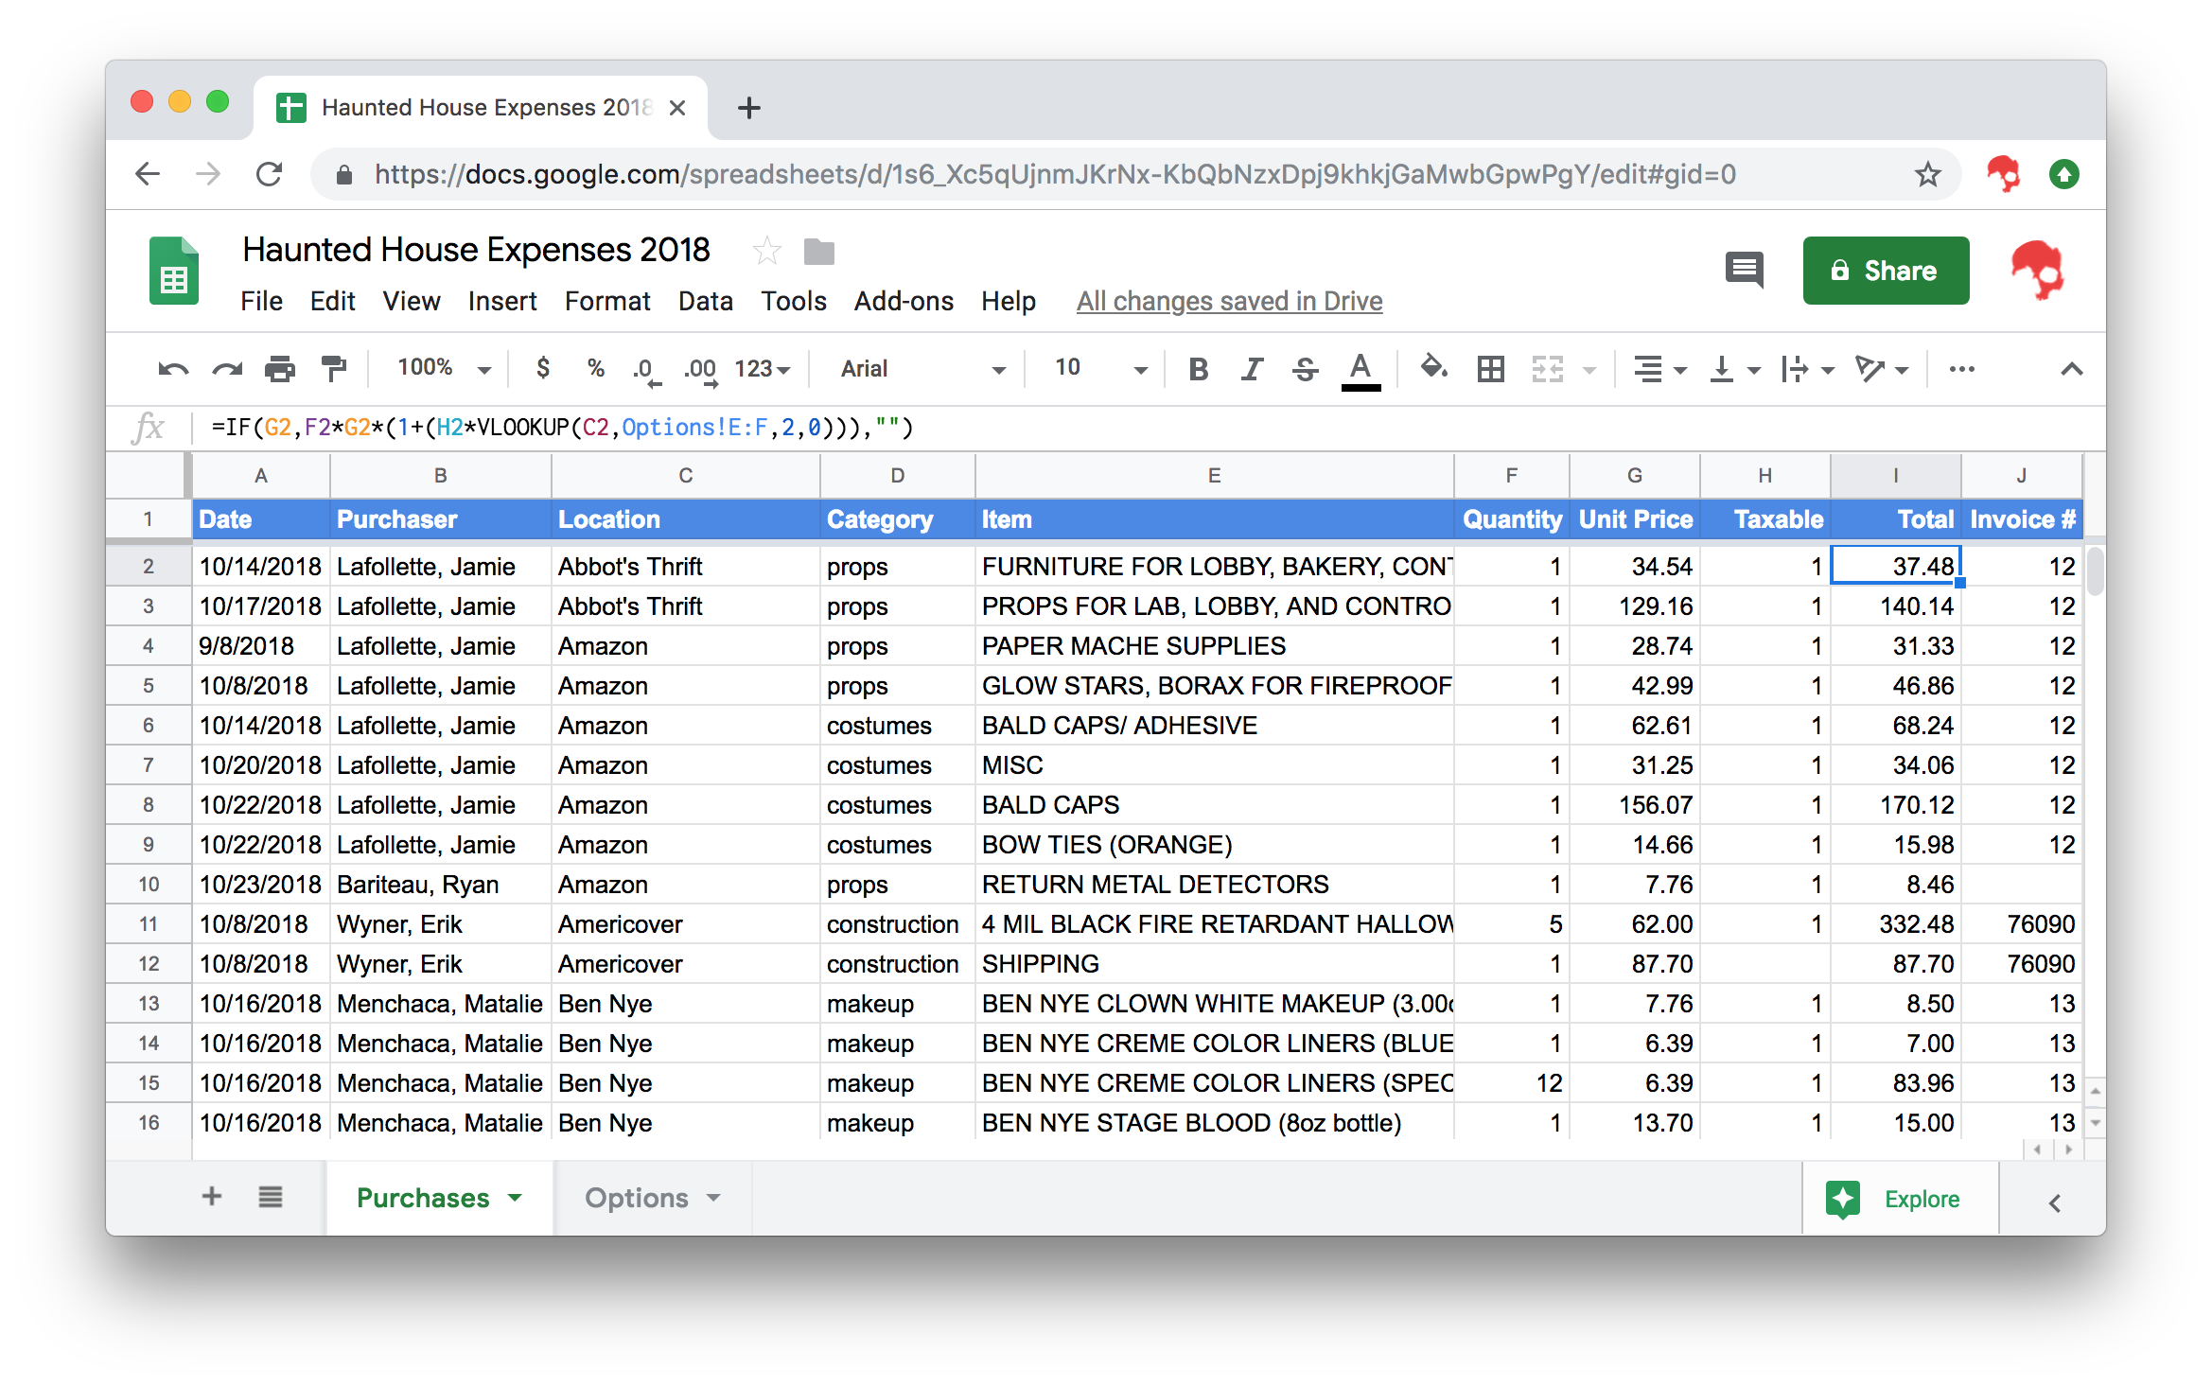Screen dimensions: 2212x1387
Task: Open the comments history icon
Action: 1744,271
